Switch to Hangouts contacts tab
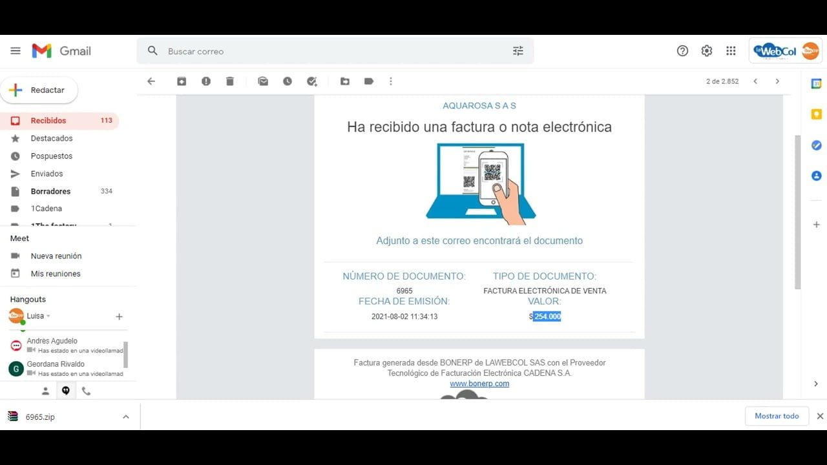The image size is (827, 465). 45,391
